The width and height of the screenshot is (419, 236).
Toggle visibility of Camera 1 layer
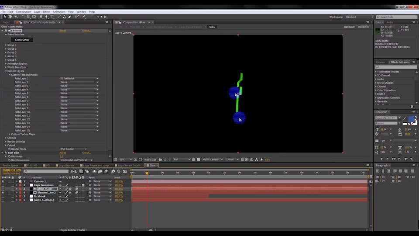coord(3,181)
